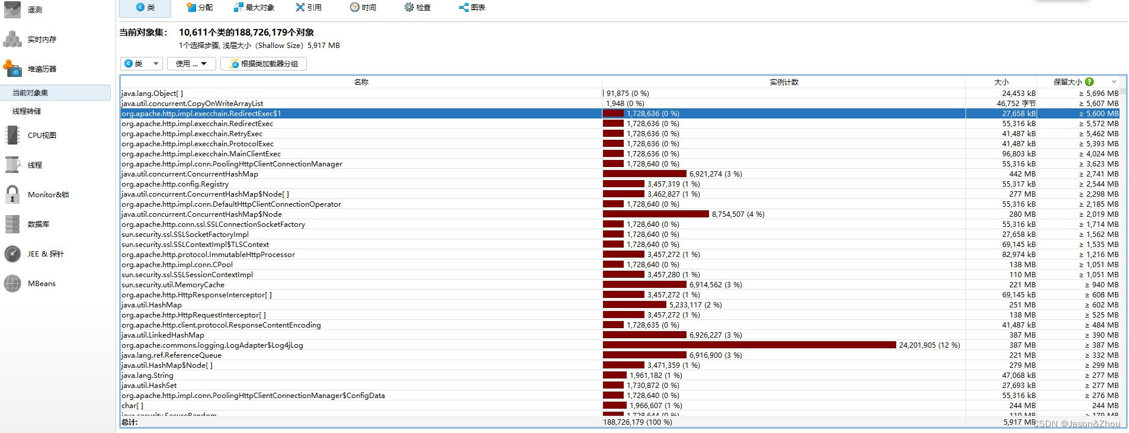Open the Monitor&锁 padlock icon
1129x433 pixels.
click(x=12, y=194)
